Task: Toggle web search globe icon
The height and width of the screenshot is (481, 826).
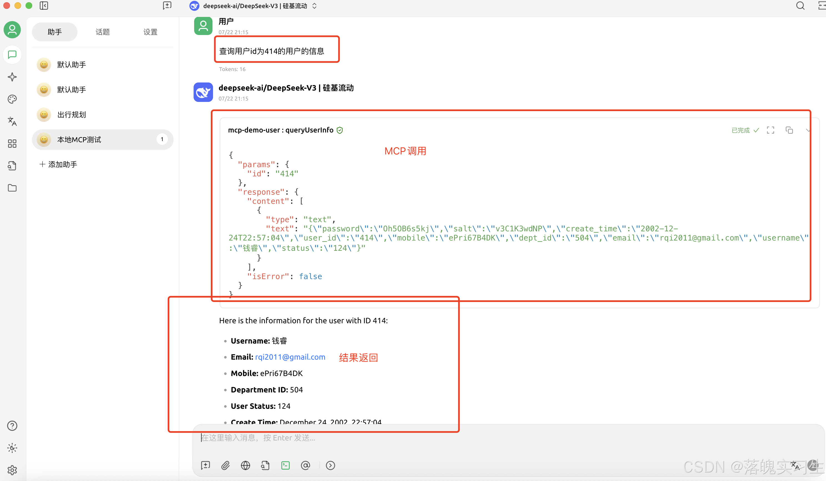Action: [246, 465]
